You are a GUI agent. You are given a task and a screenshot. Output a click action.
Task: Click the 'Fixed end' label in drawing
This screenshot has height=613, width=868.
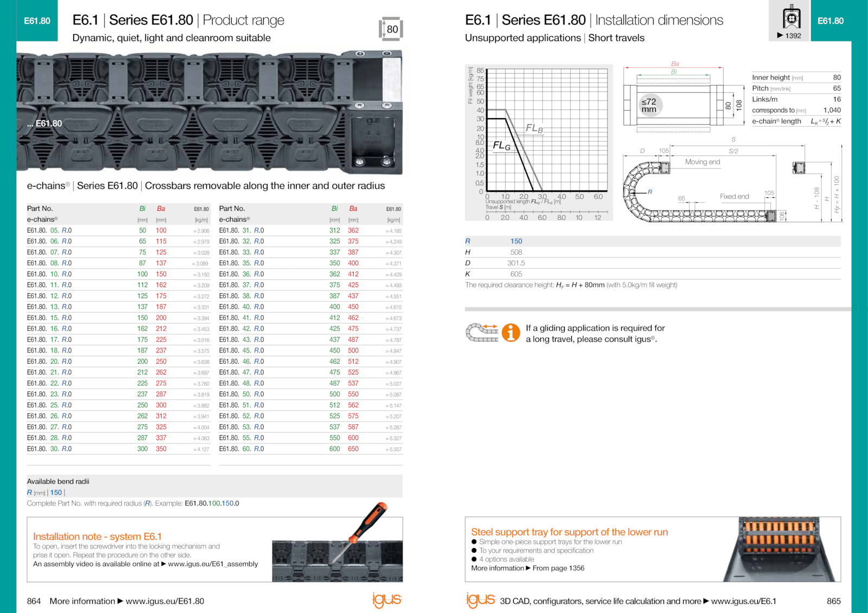click(x=734, y=197)
